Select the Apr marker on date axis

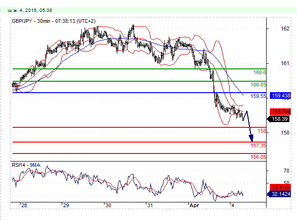click(x=194, y=205)
